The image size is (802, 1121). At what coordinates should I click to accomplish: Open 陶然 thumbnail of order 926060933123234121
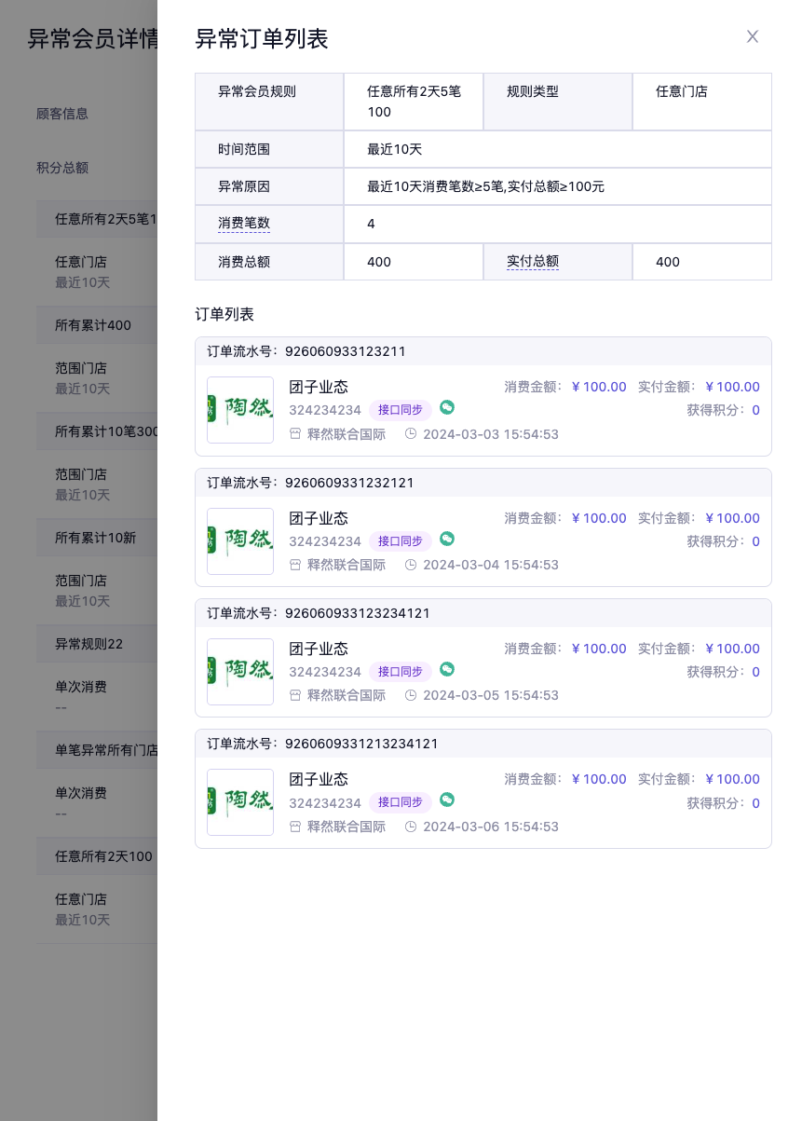tap(240, 672)
